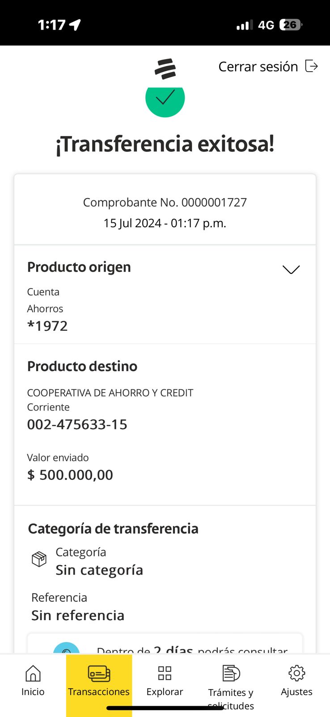Tap the battery indicator in status bar
Viewport: 330px width, 717px height.
click(290, 25)
